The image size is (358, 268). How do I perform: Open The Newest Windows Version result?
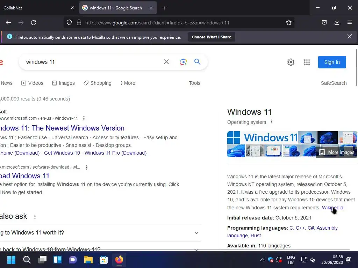tap(62, 128)
